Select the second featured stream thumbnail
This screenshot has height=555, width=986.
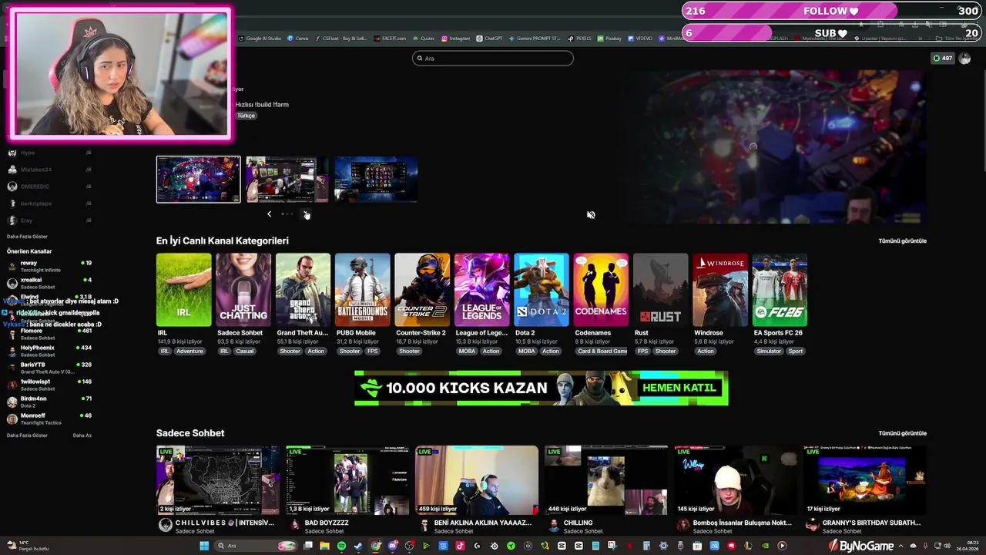tap(287, 180)
